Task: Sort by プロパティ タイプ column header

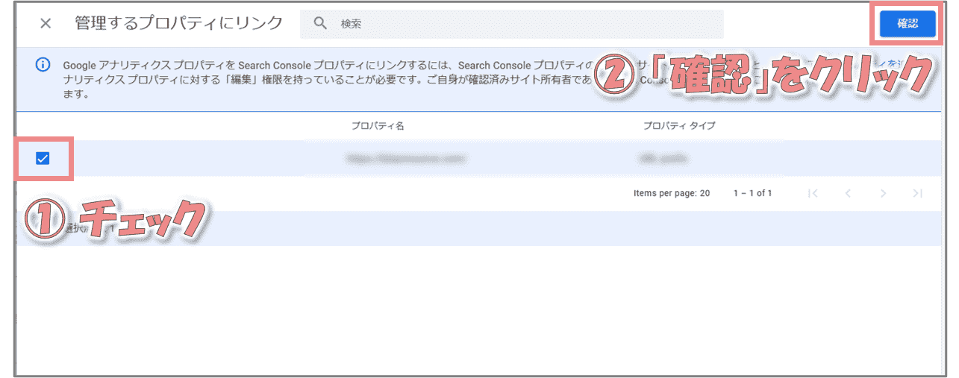Action: 679,125
